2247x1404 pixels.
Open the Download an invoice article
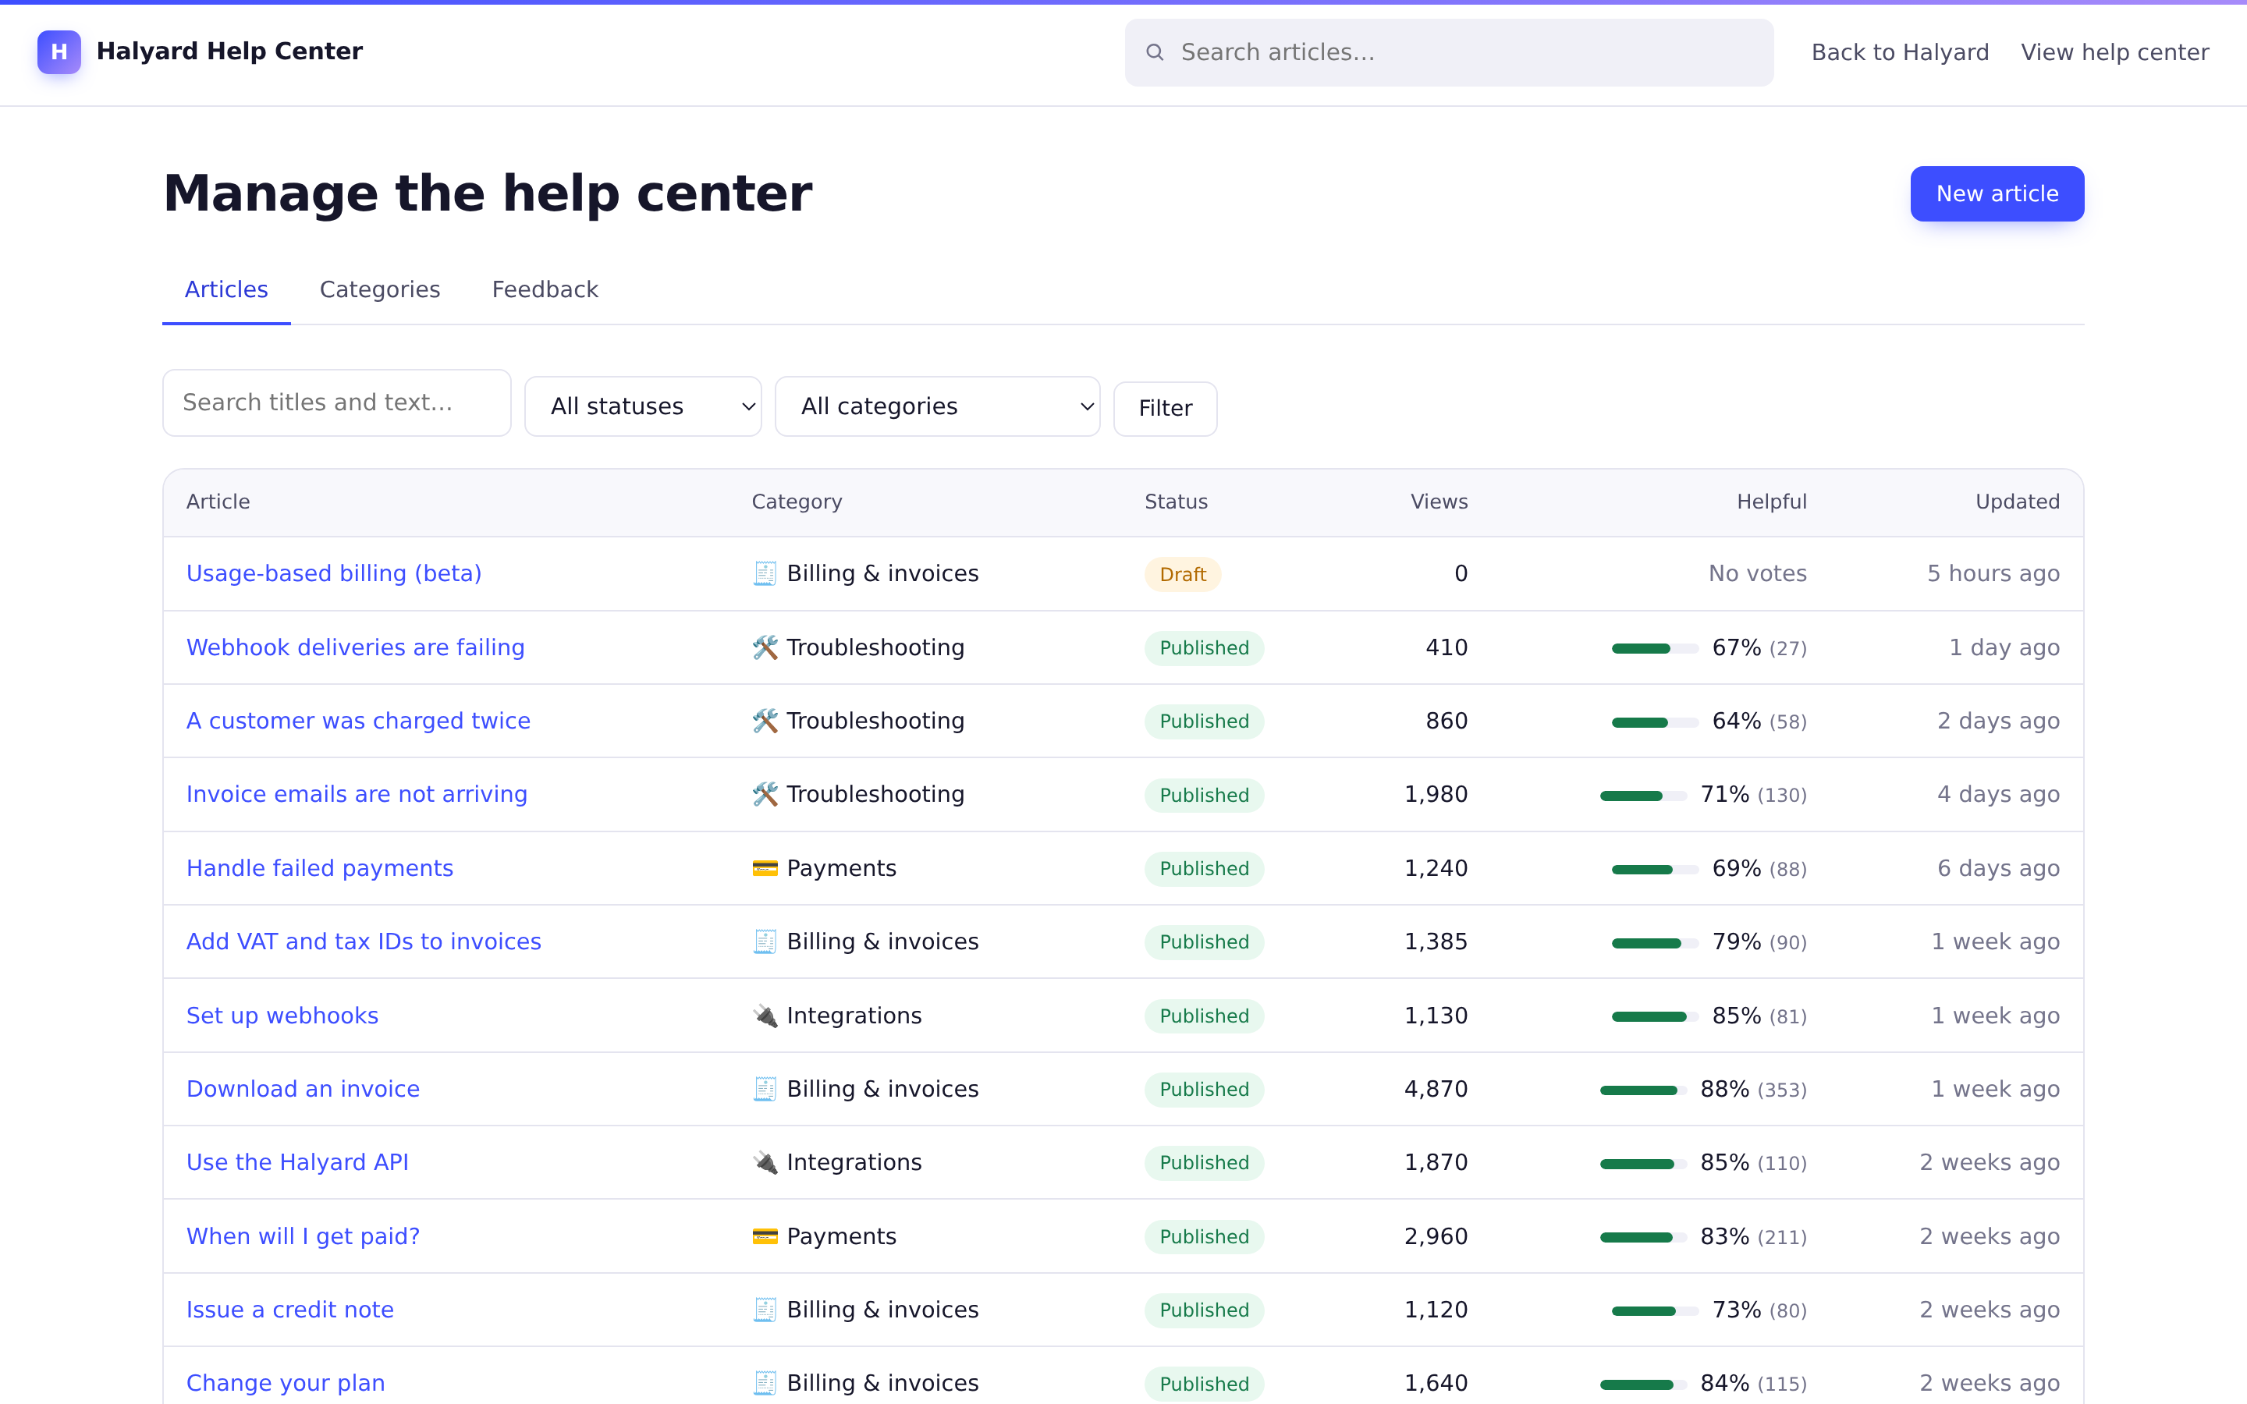coord(303,1089)
